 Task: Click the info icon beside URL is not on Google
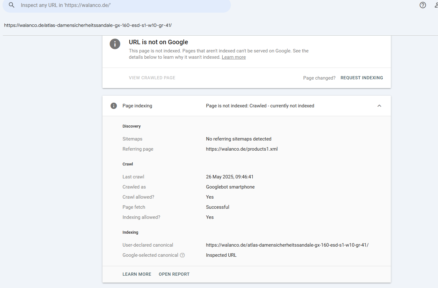pos(115,44)
